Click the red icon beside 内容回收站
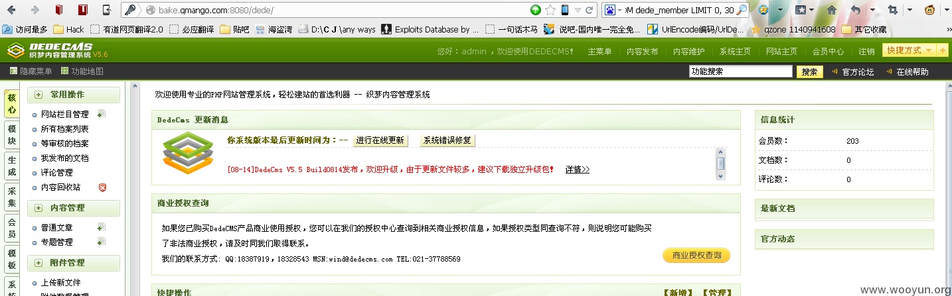The image size is (952, 296). [x=102, y=187]
